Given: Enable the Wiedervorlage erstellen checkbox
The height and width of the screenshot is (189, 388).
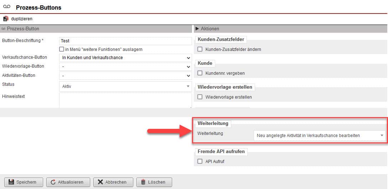Looking at the screenshot, I should pyautogui.click(x=200, y=97).
